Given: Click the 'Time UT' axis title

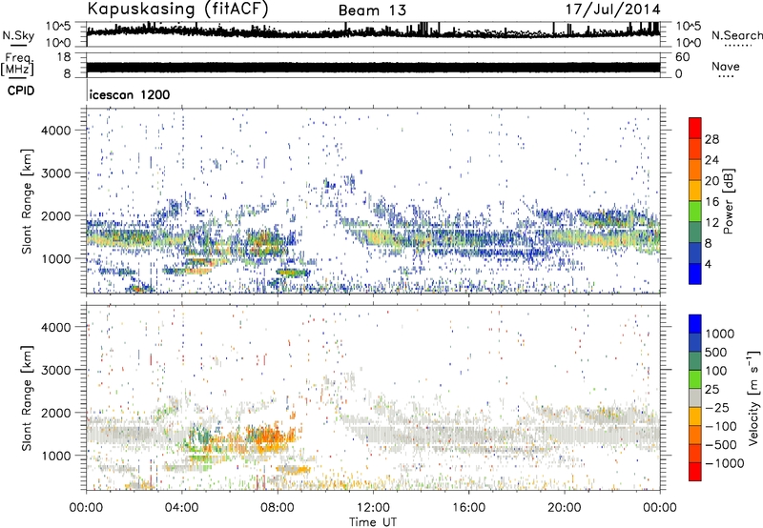Looking at the screenshot, I should (x=373, y=522).
